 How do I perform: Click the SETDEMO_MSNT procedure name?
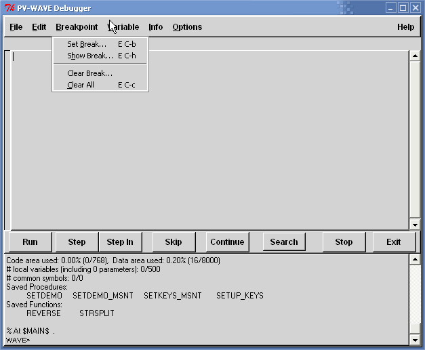click(103, 296)
